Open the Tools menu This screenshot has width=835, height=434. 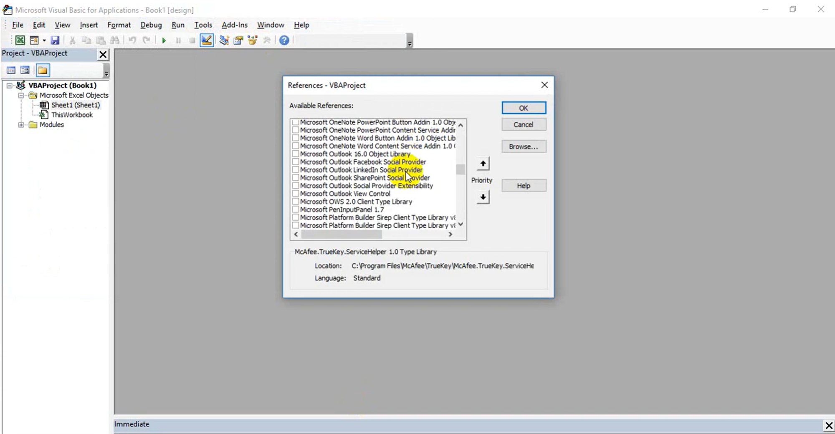(203, 25)
